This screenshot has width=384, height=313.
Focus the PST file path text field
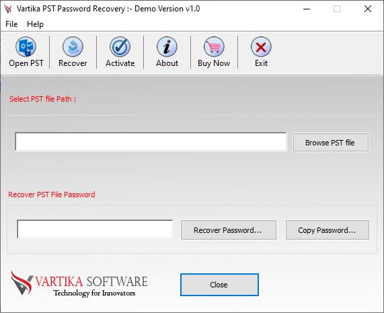click(x=151, y=141)
